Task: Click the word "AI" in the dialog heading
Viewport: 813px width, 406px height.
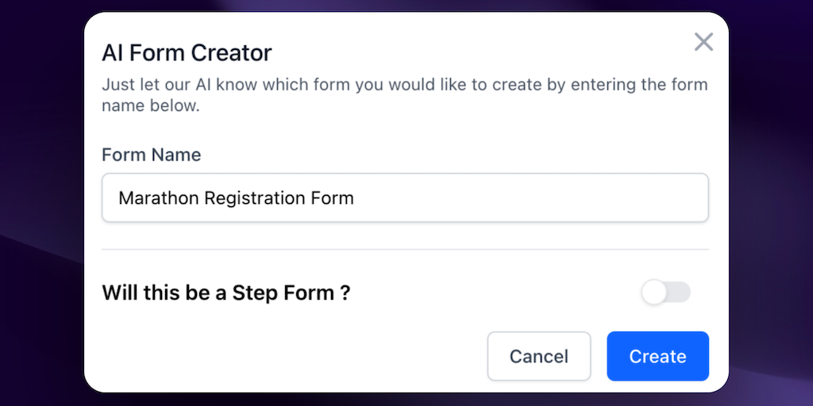Action: click(113, 53)
